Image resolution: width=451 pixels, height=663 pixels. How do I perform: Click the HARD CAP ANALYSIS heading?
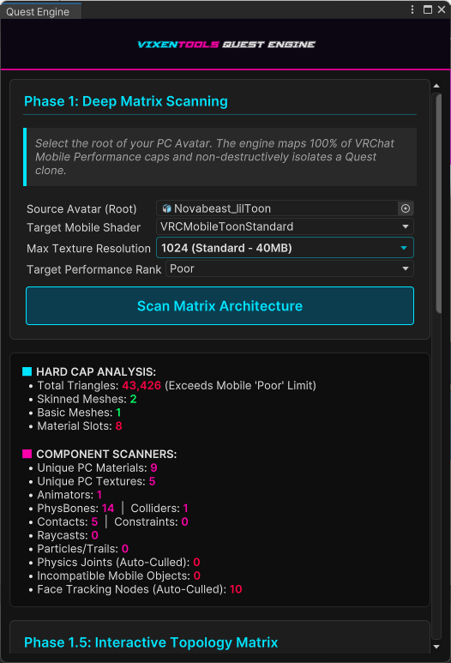pyautogui.click(x=96, y=371)
